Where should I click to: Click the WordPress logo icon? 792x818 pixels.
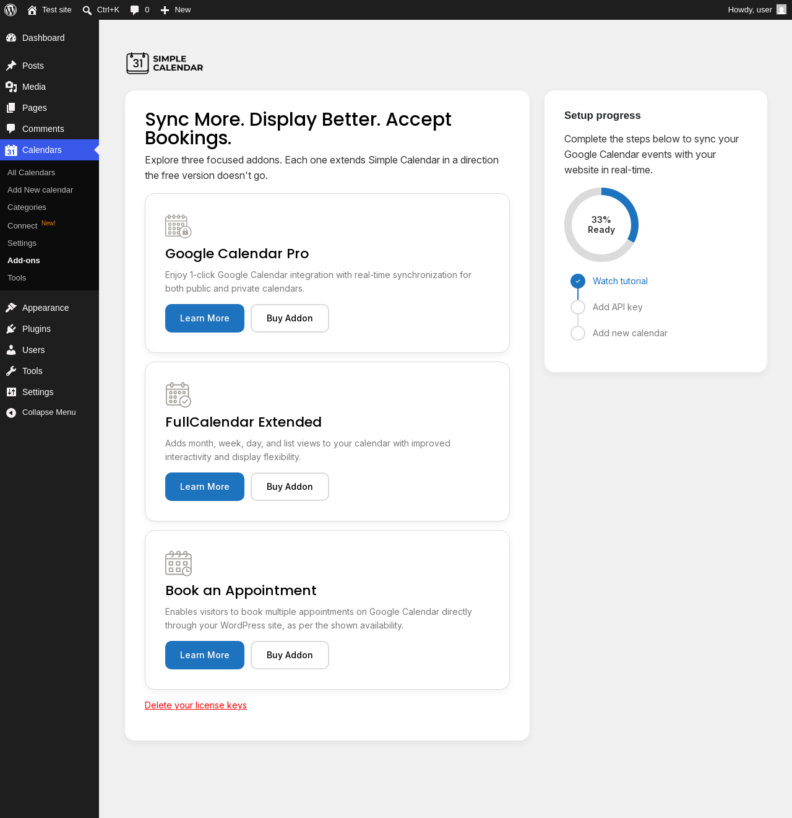point(11,10)
